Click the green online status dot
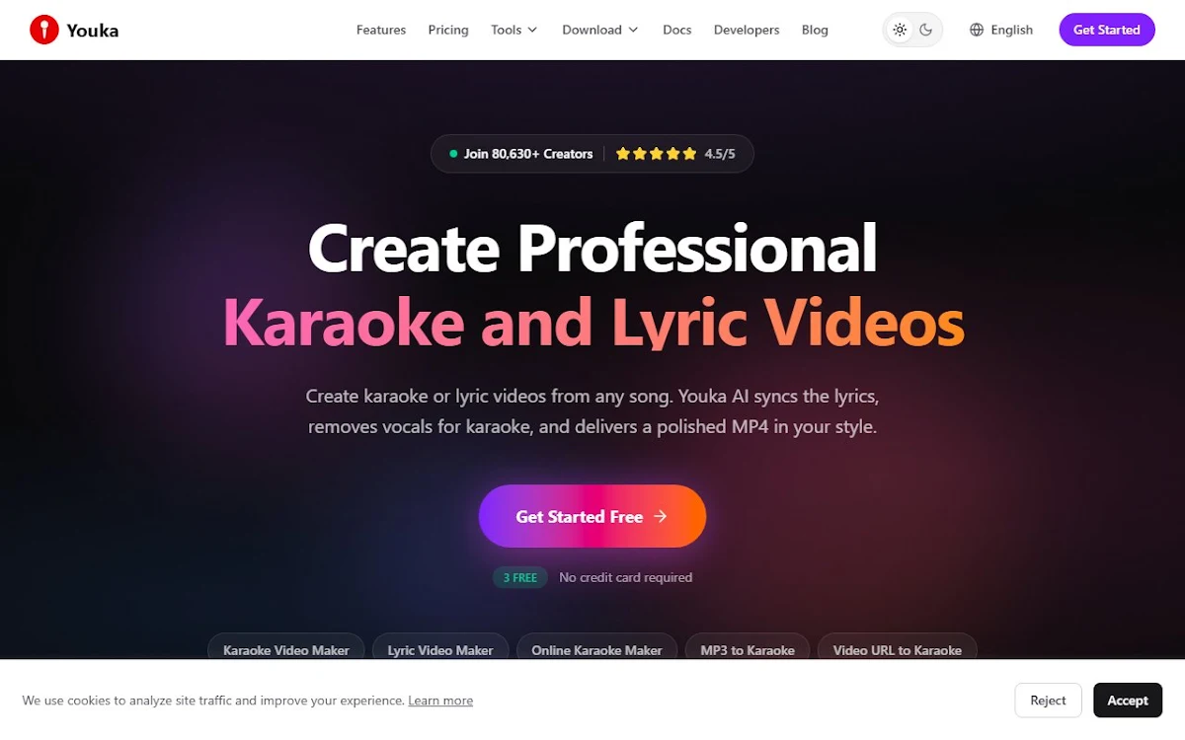This screenshot has height=740, width=1185. (453, 154)
